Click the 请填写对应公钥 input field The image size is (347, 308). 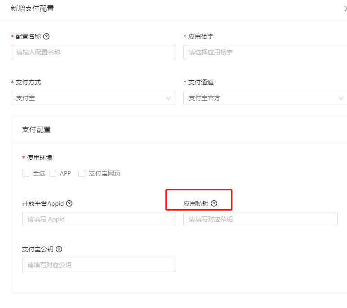click(99, 265)
